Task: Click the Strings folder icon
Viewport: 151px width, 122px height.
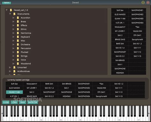Action: coord(18,56)
